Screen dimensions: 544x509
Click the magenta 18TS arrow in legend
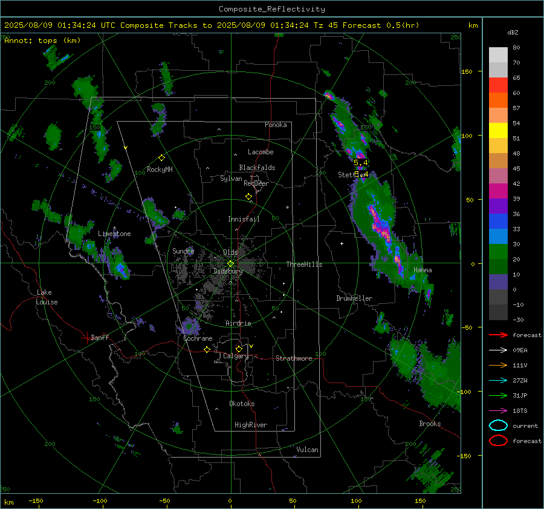pyautogui.click(x=498, y=411)
